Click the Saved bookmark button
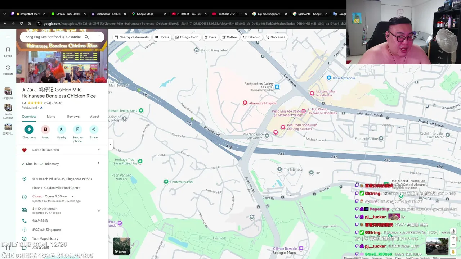The height and width of the screenshot is (259, 461). pyautogui.click(x=45, y=132)
